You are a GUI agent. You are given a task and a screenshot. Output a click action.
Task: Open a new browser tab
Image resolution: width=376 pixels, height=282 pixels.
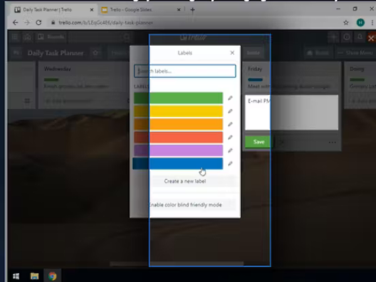tap(192, 10)
